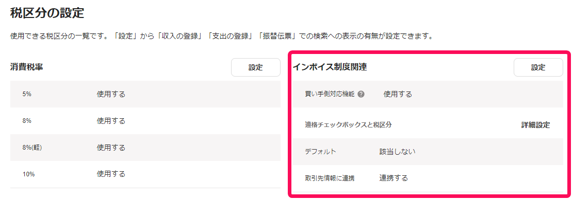The width and height of the screenshot is (573, 200).
Task: Click the インボイス制度関連 section heading
Action: [330, 67]
